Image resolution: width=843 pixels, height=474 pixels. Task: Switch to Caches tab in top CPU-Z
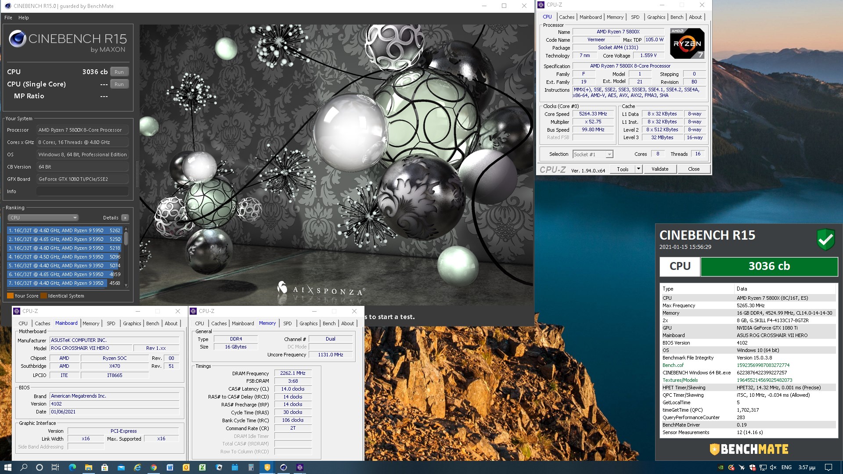[566, 17]
